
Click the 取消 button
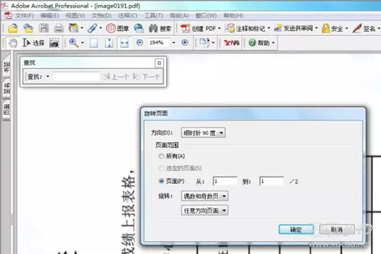click(337, 229)
